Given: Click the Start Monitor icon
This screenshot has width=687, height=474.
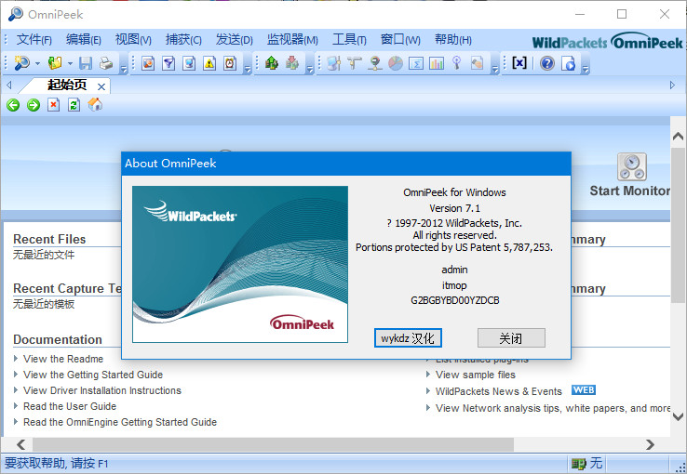Looking at the screenshot, I should (x=631, y=167).
